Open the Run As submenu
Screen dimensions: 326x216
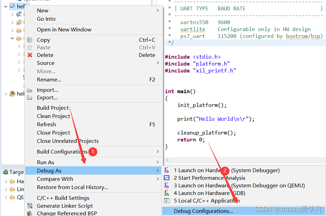point(46,163)
